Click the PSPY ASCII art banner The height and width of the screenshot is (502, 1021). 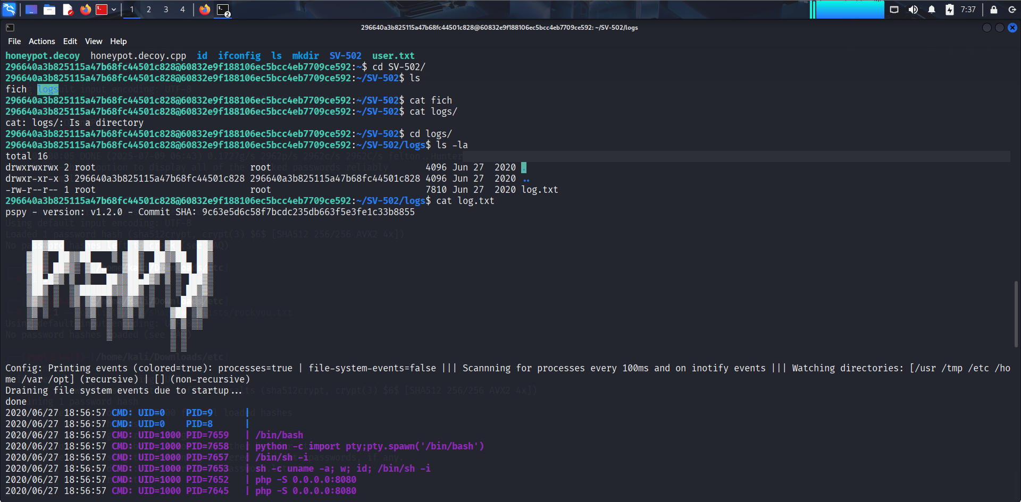(120, 295)
